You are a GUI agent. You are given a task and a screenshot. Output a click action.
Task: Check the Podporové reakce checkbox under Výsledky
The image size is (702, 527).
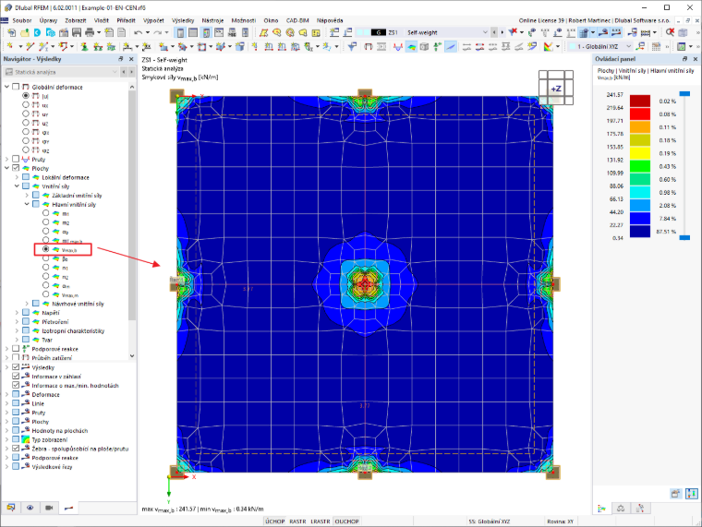(x=16, y=458)
